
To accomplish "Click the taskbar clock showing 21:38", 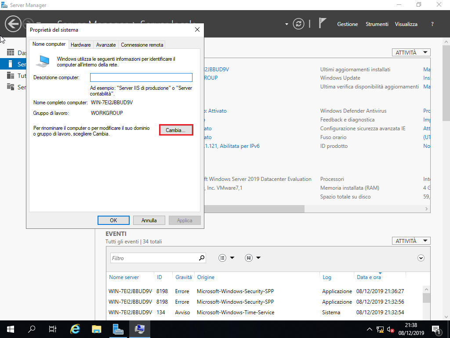I will pyautogui.click(x=411, y=329).
